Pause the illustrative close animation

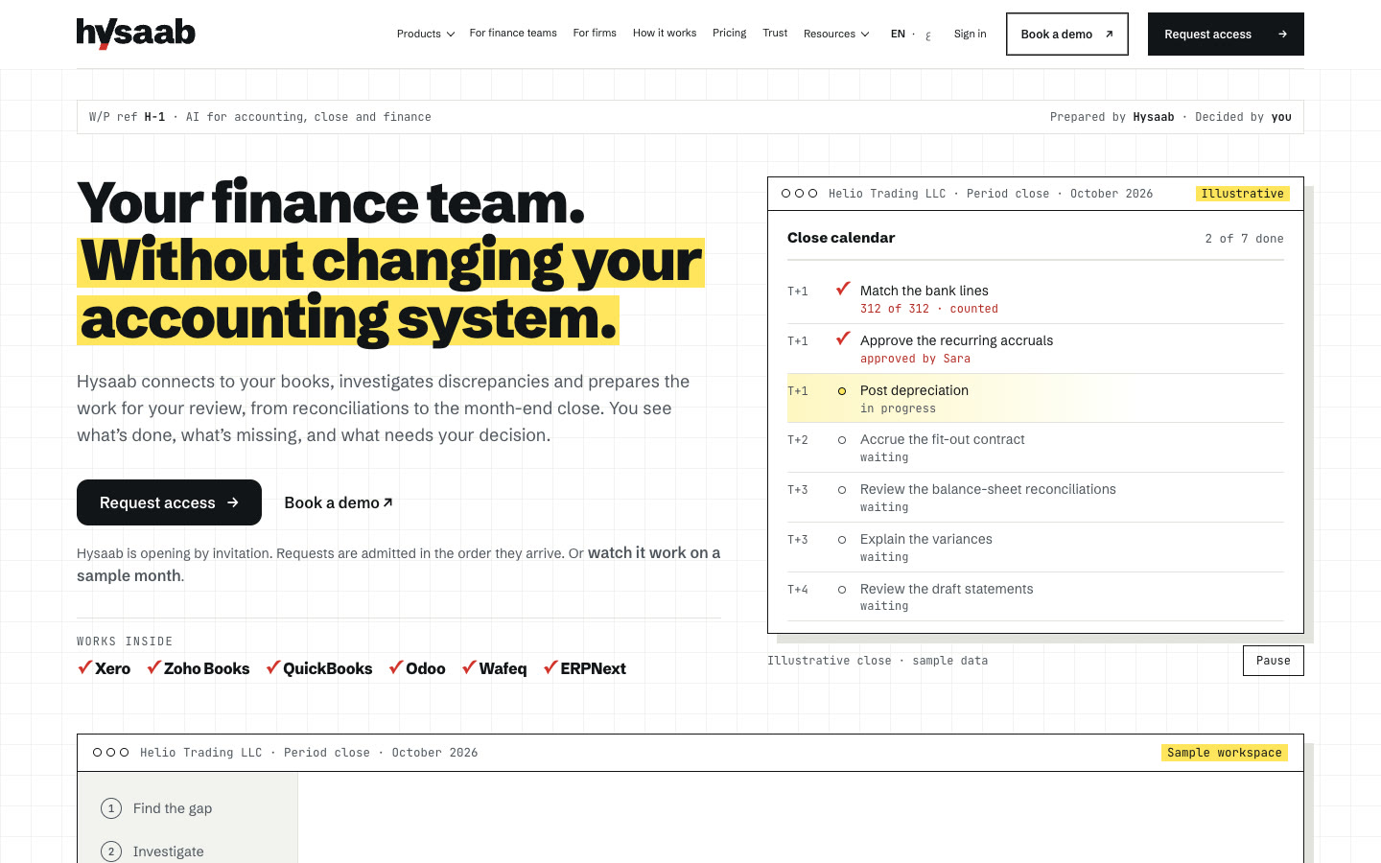coord(1274,661)
